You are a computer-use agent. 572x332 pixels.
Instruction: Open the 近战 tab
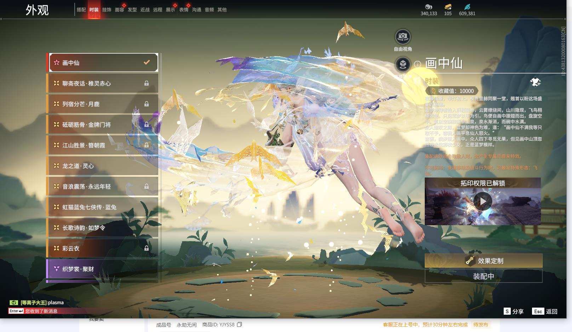(x=145, y=10)
